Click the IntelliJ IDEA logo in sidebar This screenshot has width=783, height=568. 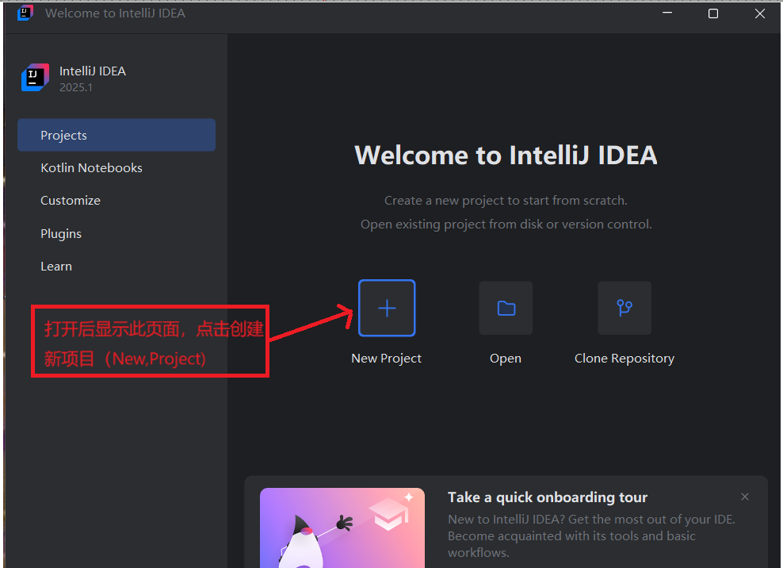(35, 78)
